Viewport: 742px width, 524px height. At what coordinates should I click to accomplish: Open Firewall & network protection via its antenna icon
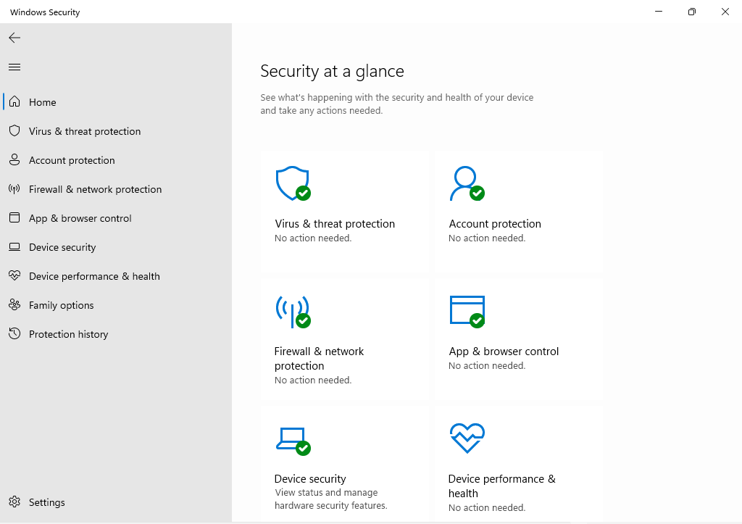click(x=292, y=311)
